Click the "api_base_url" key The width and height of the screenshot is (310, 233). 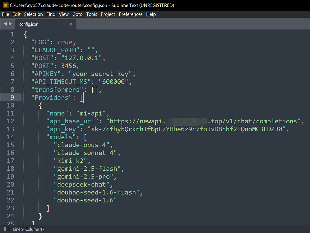coord(72,121)
